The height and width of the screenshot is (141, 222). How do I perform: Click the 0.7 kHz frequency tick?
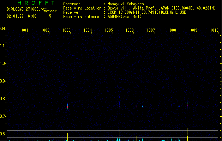point(3,116)
